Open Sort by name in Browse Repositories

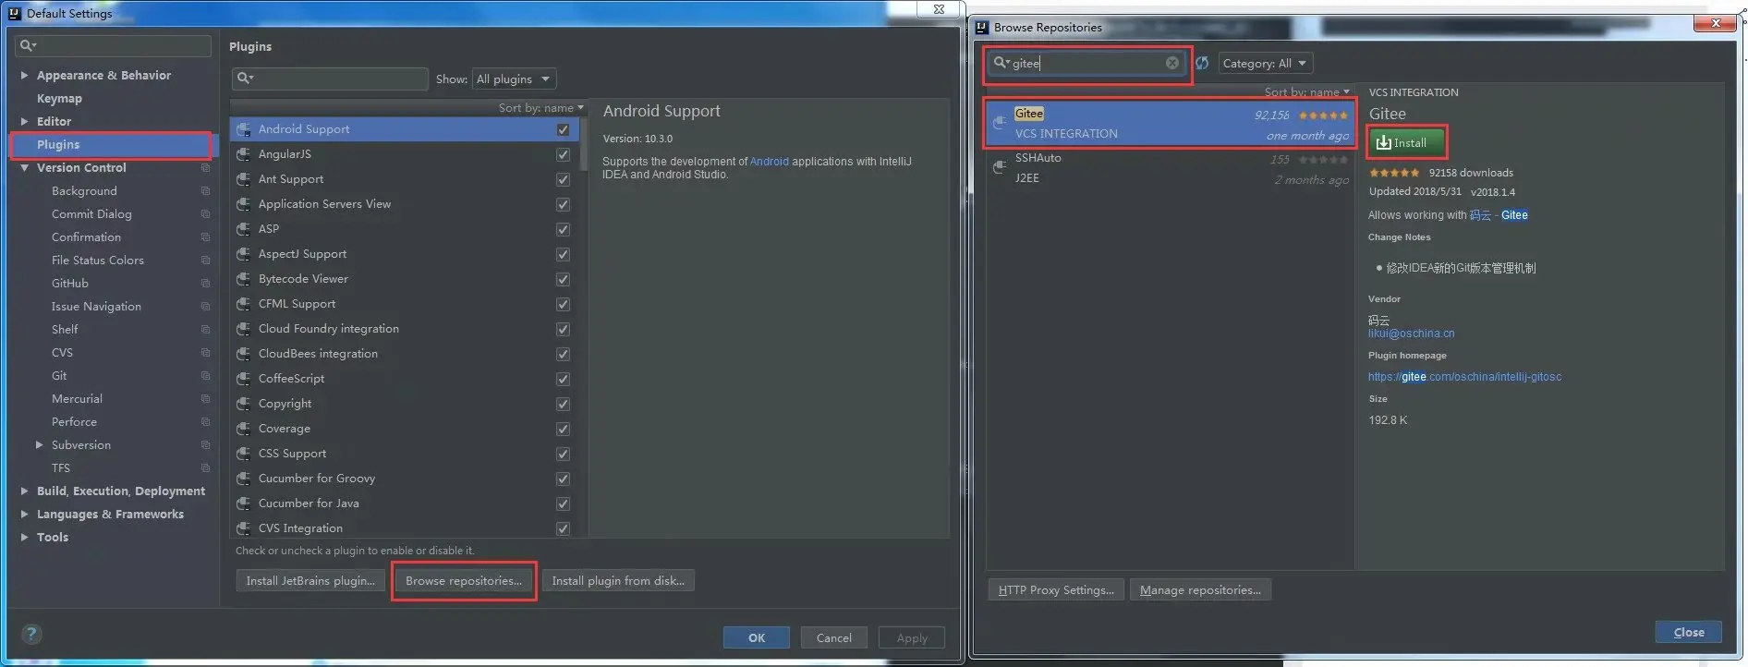pos(1307,91)
